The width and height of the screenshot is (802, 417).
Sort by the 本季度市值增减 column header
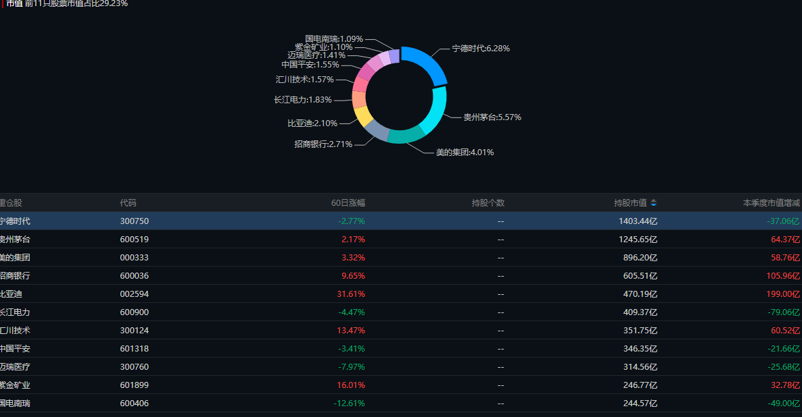(772, 203)
